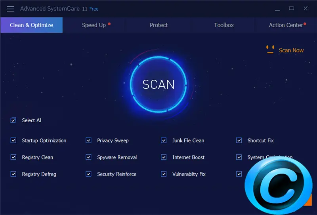This screenshot has width=317, height=215.
Task: Uncheck Registry Clean
Action: (x=13, y=157)
